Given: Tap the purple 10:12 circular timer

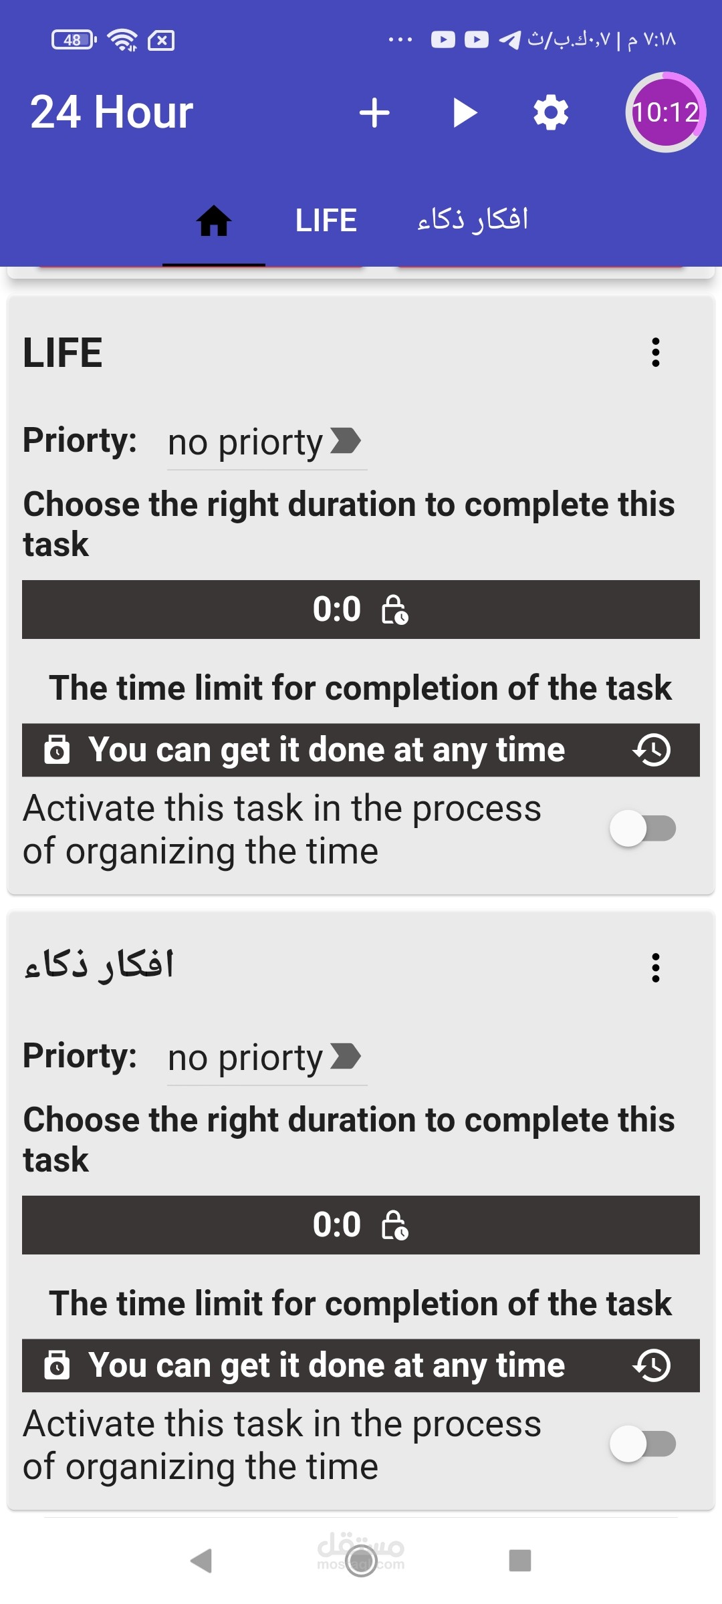Looking at the screenshot, I should coord(665,112).
